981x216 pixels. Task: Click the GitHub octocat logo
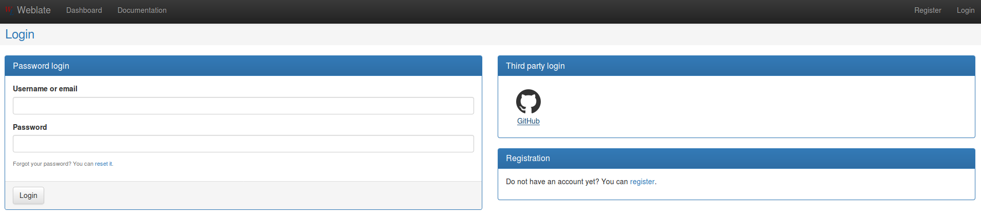tap(528, 102)
